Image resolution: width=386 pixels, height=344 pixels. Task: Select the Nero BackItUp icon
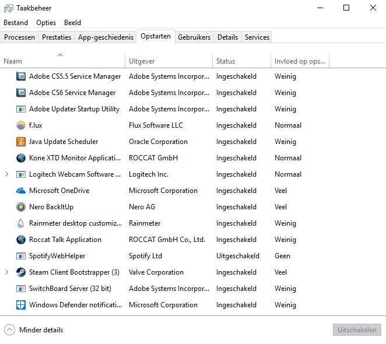21,207
